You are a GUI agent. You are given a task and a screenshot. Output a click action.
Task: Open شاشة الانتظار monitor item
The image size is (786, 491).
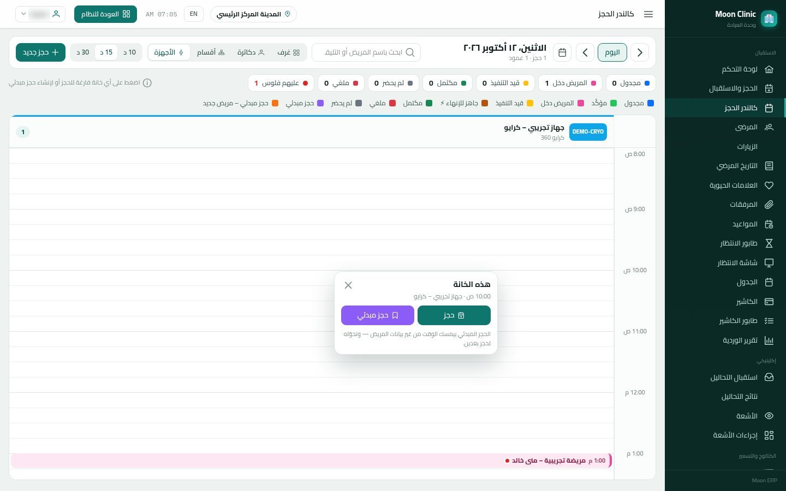point(725,263)
